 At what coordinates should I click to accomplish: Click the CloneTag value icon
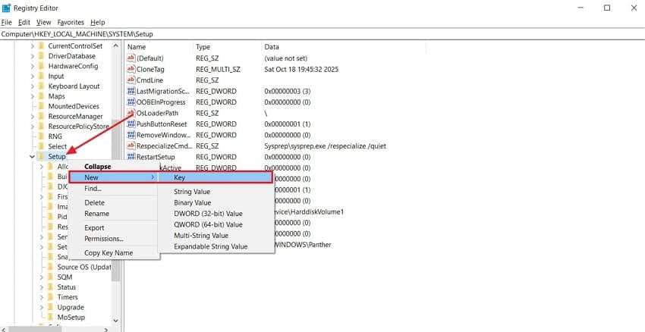tap(131, 70)
